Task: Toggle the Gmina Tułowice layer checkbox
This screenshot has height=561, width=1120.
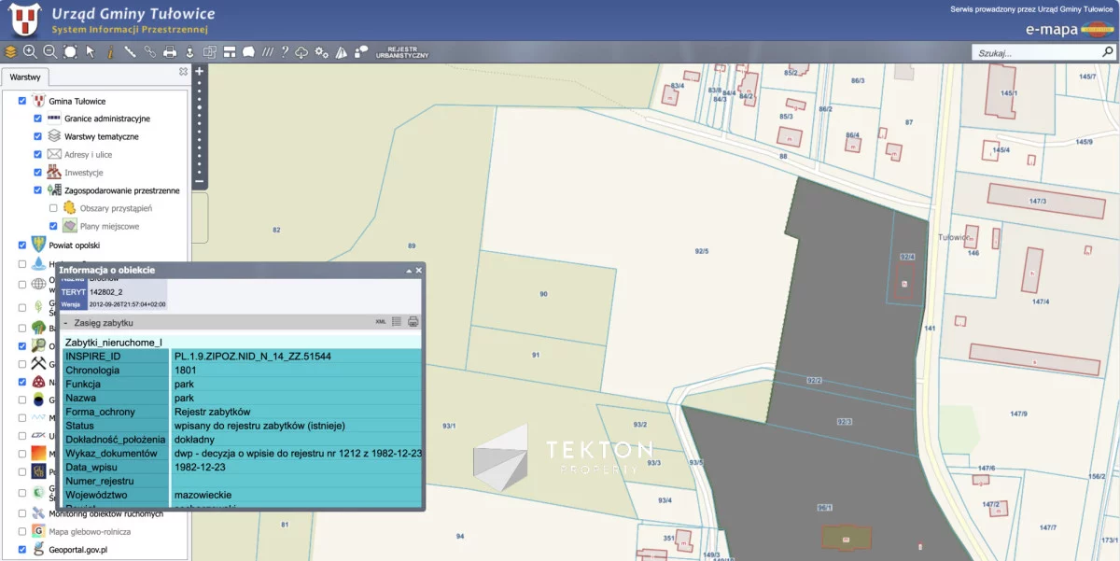Action: click(x=22, y=101)
